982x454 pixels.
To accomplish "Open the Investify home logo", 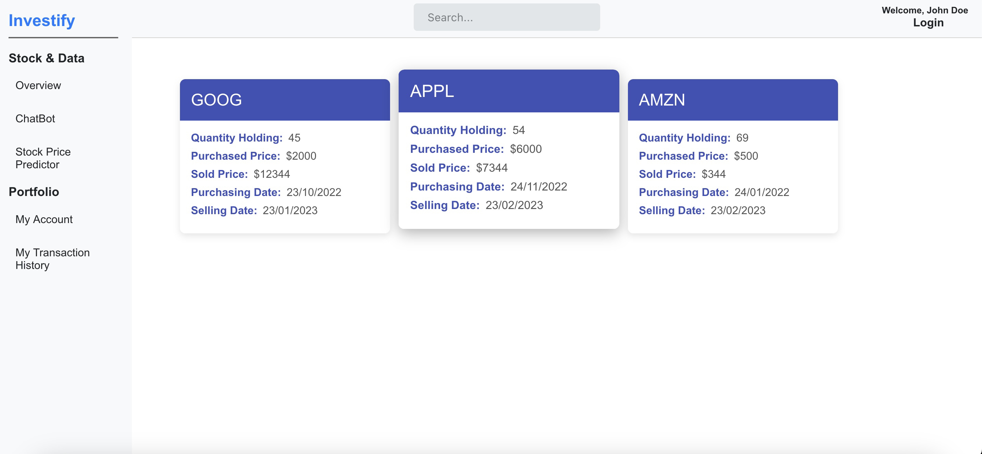I will tap(42, 20).
